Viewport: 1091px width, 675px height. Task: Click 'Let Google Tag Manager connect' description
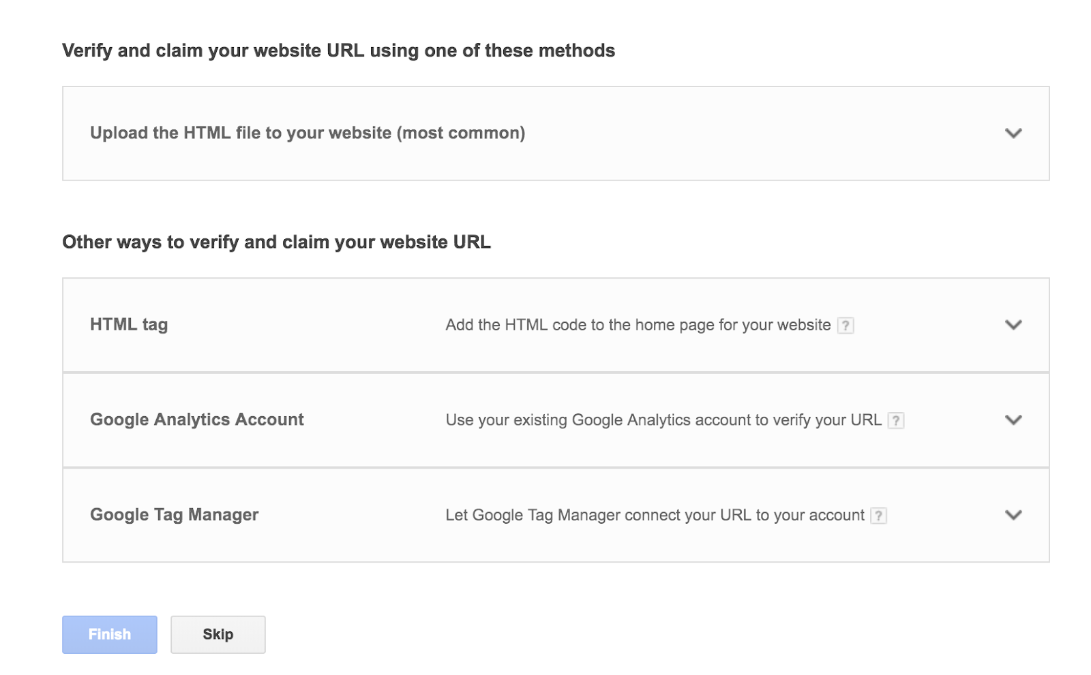655,516
